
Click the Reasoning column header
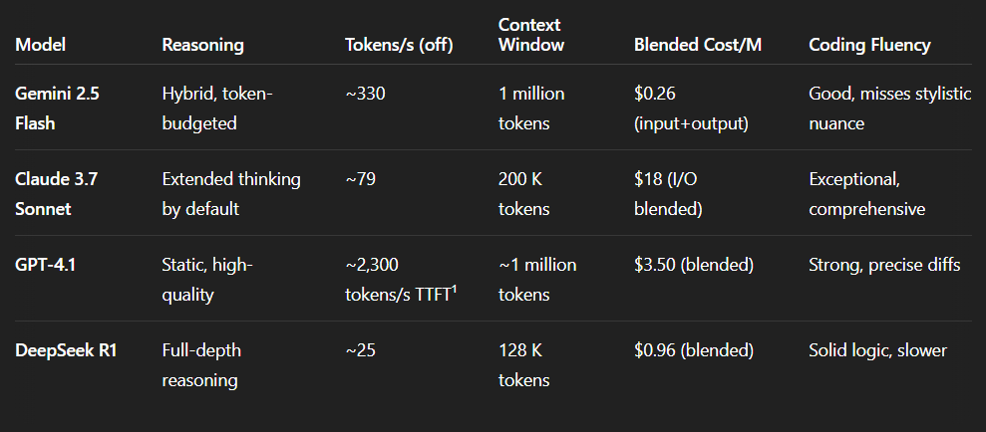point(202,45)
